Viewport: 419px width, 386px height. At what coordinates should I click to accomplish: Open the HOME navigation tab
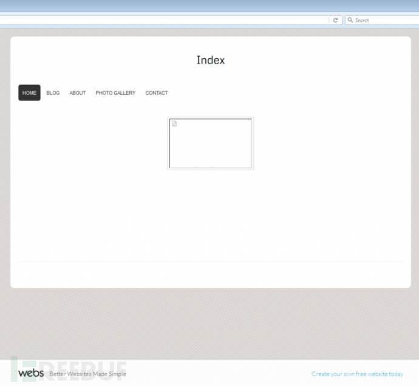(29, 93)
